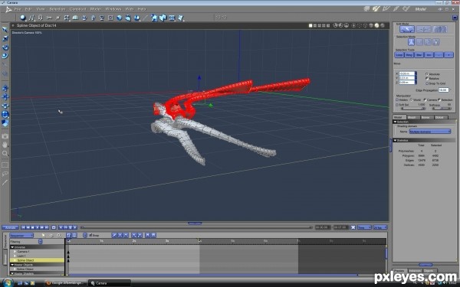Click the Windows Start orb
The image size is (460, 287).
click(x=8, y=282)
